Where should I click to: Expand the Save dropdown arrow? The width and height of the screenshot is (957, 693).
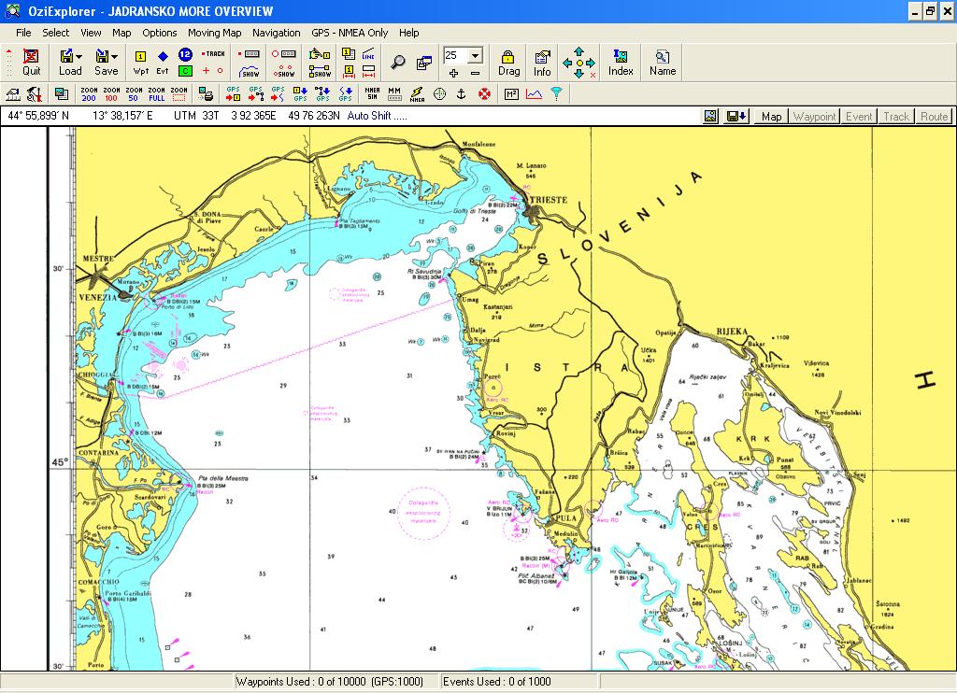pos(114,56)
